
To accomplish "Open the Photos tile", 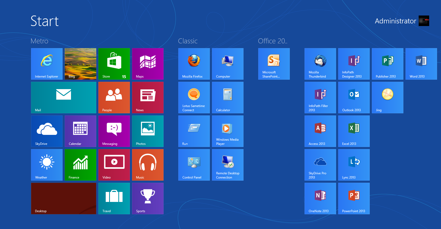I will [x=148, y=131].
